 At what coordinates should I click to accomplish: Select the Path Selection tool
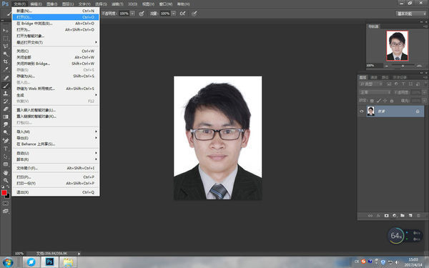pos(6,157)
